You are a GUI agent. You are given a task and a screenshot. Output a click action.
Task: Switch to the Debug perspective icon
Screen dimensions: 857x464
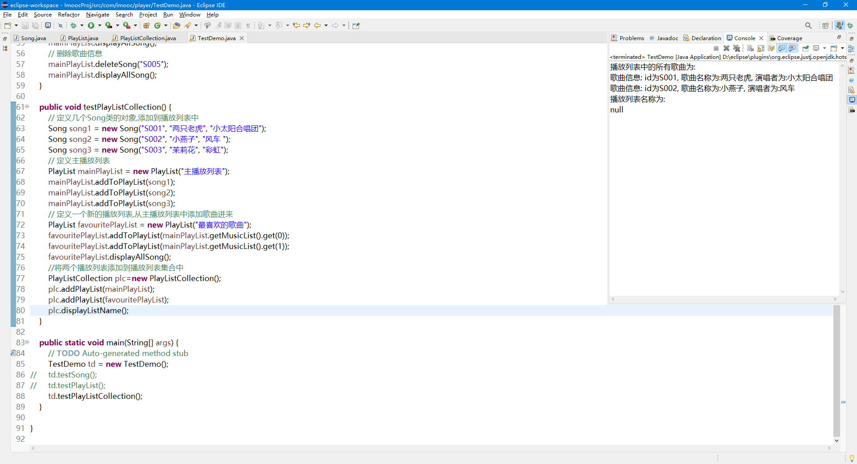pos(850,25)
